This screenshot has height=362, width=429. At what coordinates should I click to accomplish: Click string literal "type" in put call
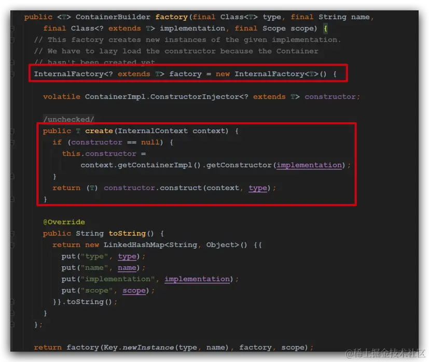pos(94,256)
